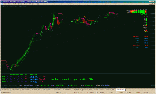This screenshot has height=94, width=156.
Task: Click the 5 Min ADX 15.30 reading
Action: (25, 85)
